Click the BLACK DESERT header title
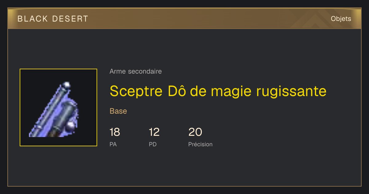 click(53, 19)
